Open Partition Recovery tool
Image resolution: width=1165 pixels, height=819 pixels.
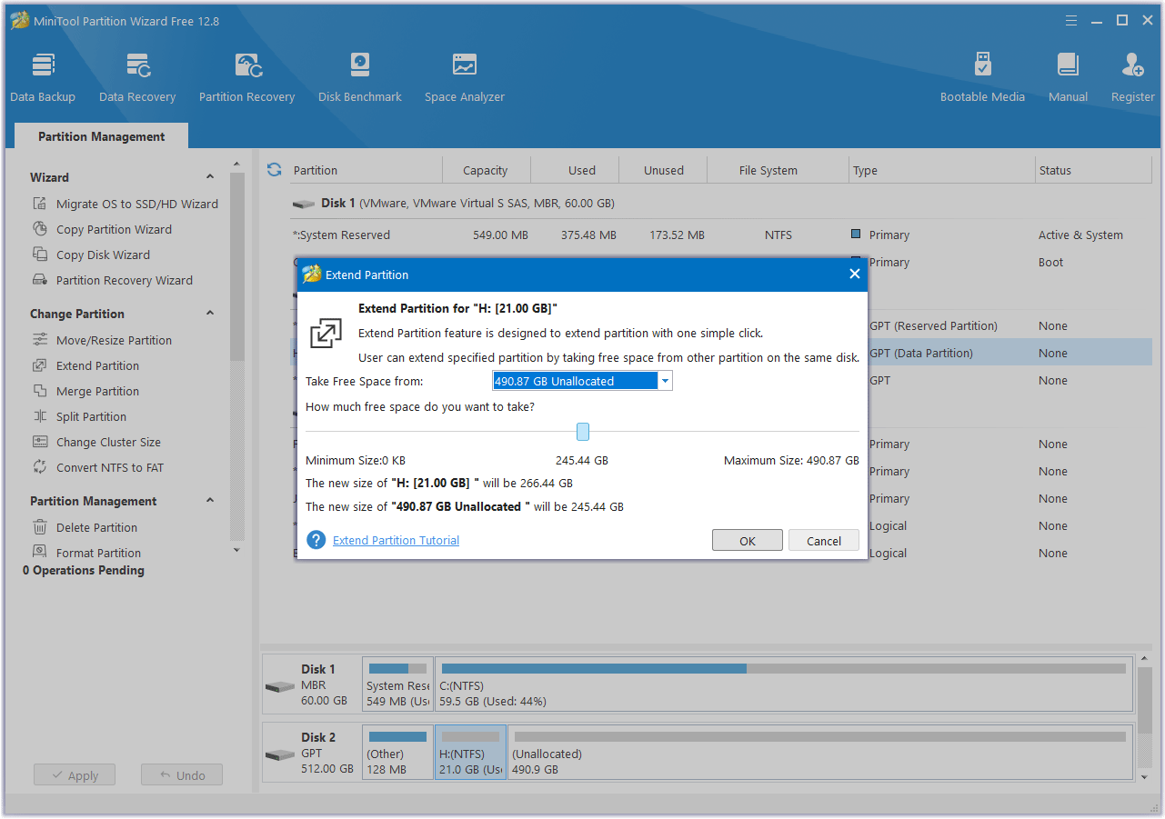tap(246, 77)
